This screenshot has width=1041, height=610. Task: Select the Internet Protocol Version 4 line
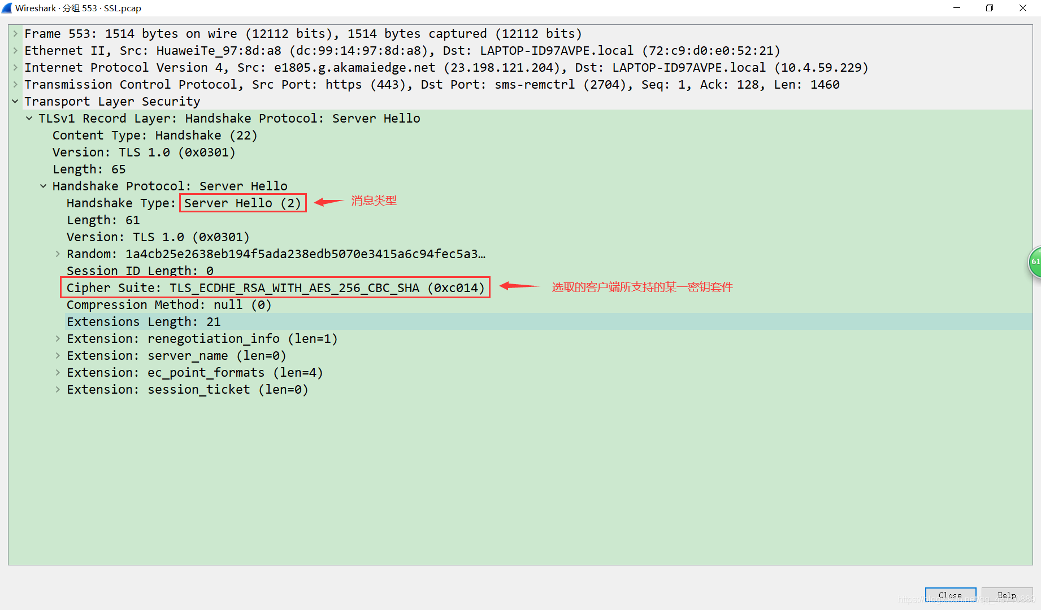point(446,68)
